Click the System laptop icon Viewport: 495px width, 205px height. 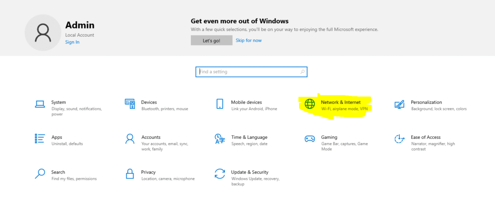pos(40,104)
